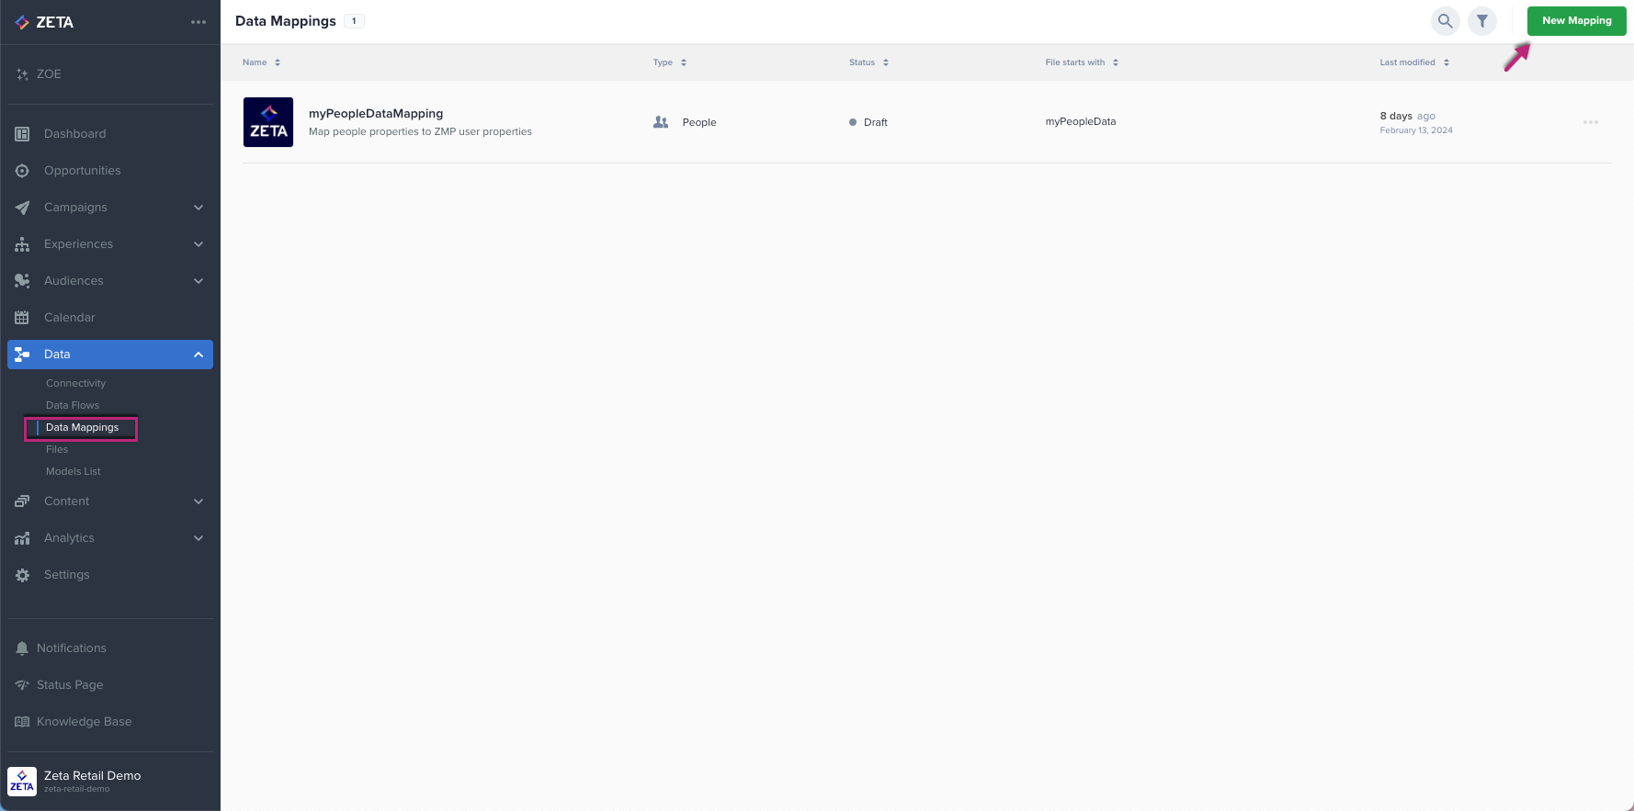Expand the Analytics sidebar section
This screenshot has width=1634, height=811.
(199, 538)
